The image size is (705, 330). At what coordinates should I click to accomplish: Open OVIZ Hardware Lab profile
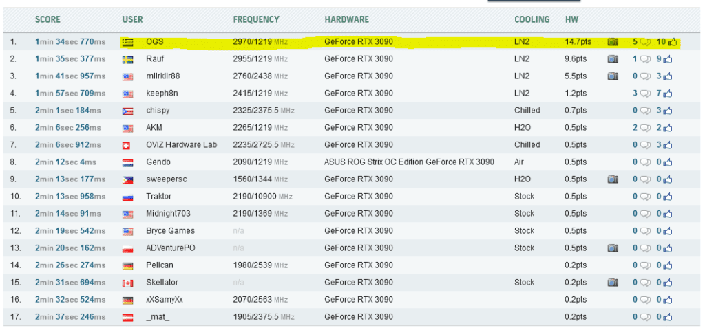[182, 145]
